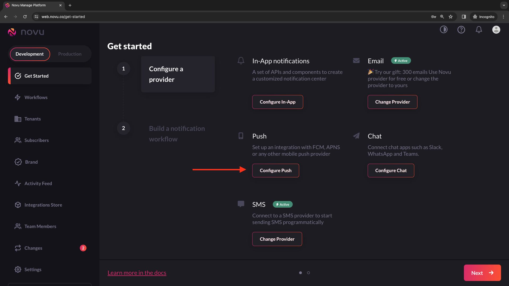
Task: Click the Tenants building icon
Action: [x=18, y=119]
